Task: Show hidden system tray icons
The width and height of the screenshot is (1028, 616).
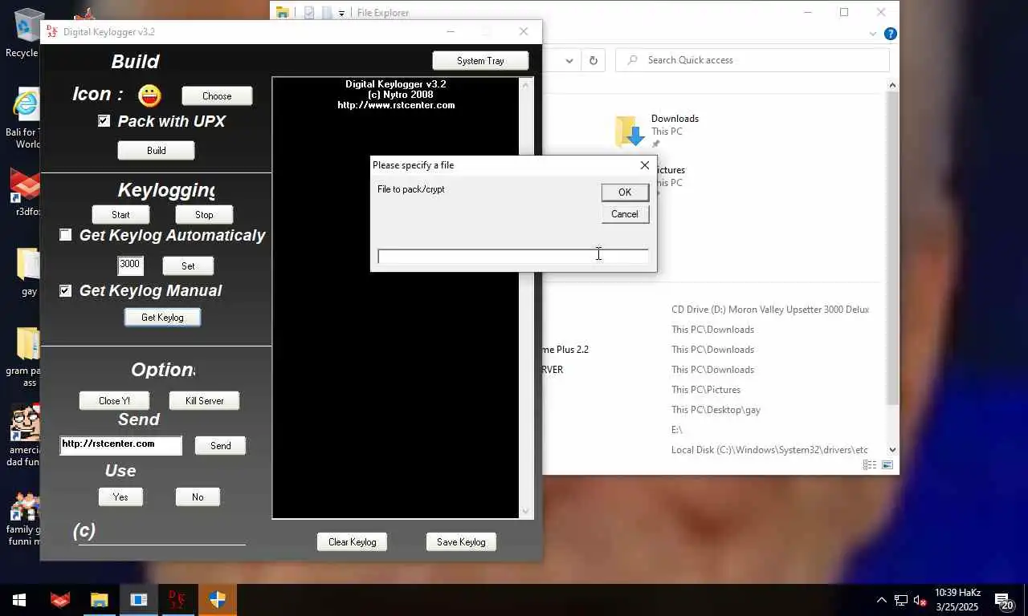Action: click(881, 600)
